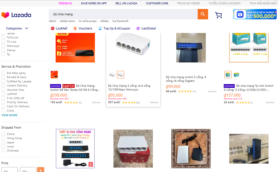
Task: Click the FEEDBACK link
Action: pyautogui.click(x=65, y=3)
